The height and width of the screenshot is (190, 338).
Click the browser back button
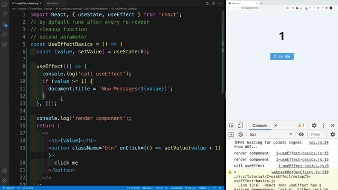[229, 8]
